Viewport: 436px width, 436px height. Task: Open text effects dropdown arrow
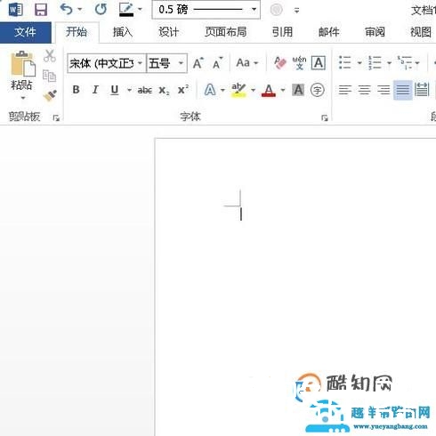[x=223, y=90]
